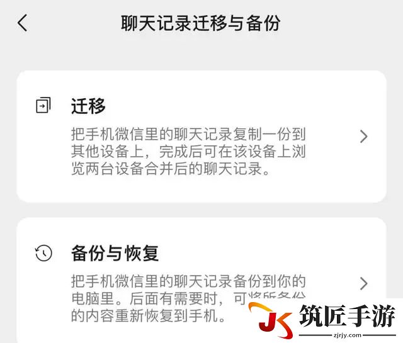Tap the line starting 览两台设备
The image size is (403, 343).
171,169
